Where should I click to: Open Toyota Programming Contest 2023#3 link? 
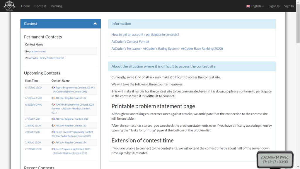74,89
